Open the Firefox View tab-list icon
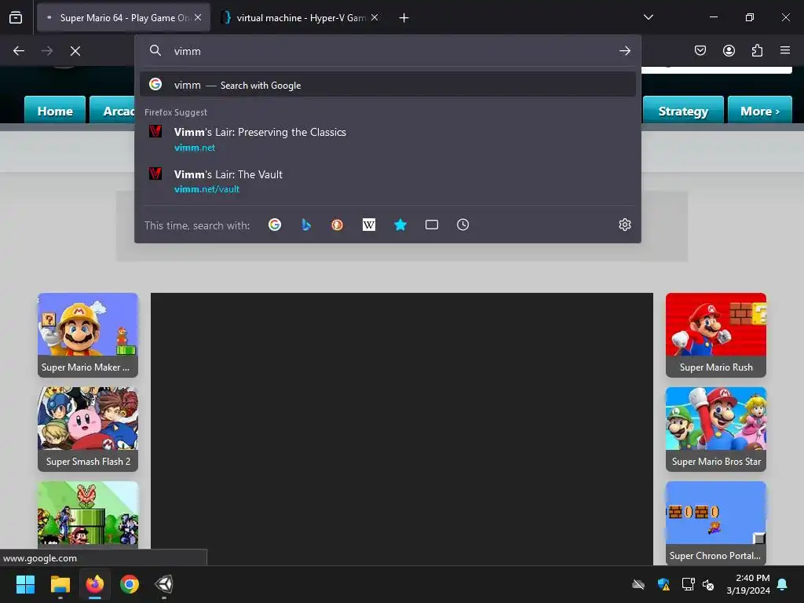This screenshot has height=603, width=804. pos(16,18)
